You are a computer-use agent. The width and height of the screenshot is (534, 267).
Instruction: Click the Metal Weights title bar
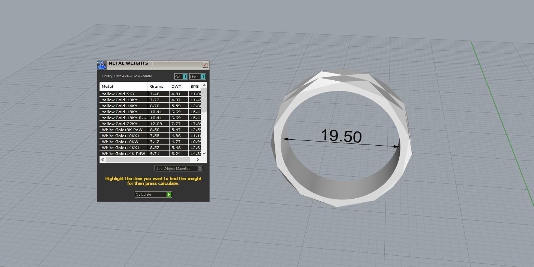(x=154, y=65)
